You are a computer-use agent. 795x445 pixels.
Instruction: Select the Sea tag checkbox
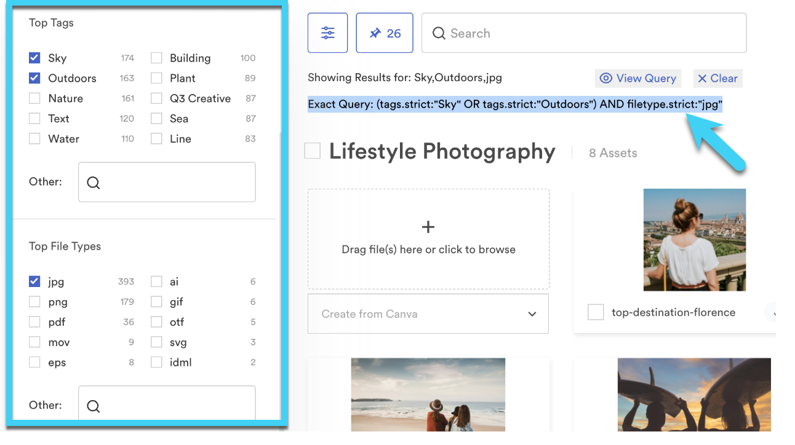tap(156, 119)
